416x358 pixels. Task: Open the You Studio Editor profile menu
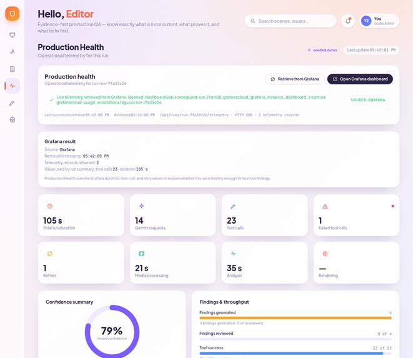coord(379,21)
